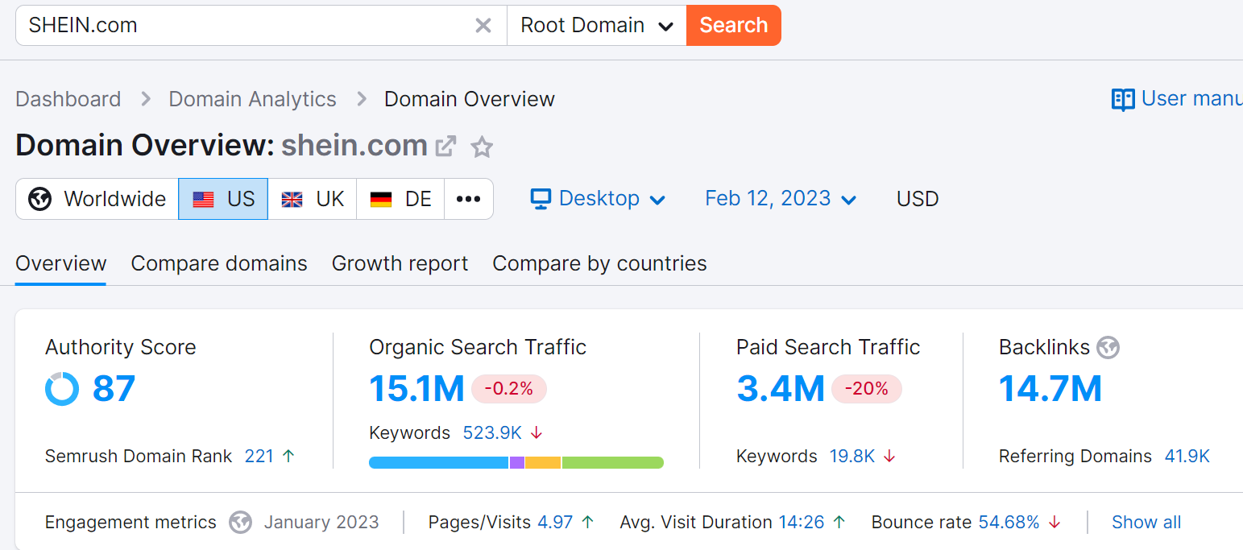Open more countries ellipsis menu
This screenshot has width=1243, height=550.
468,199
